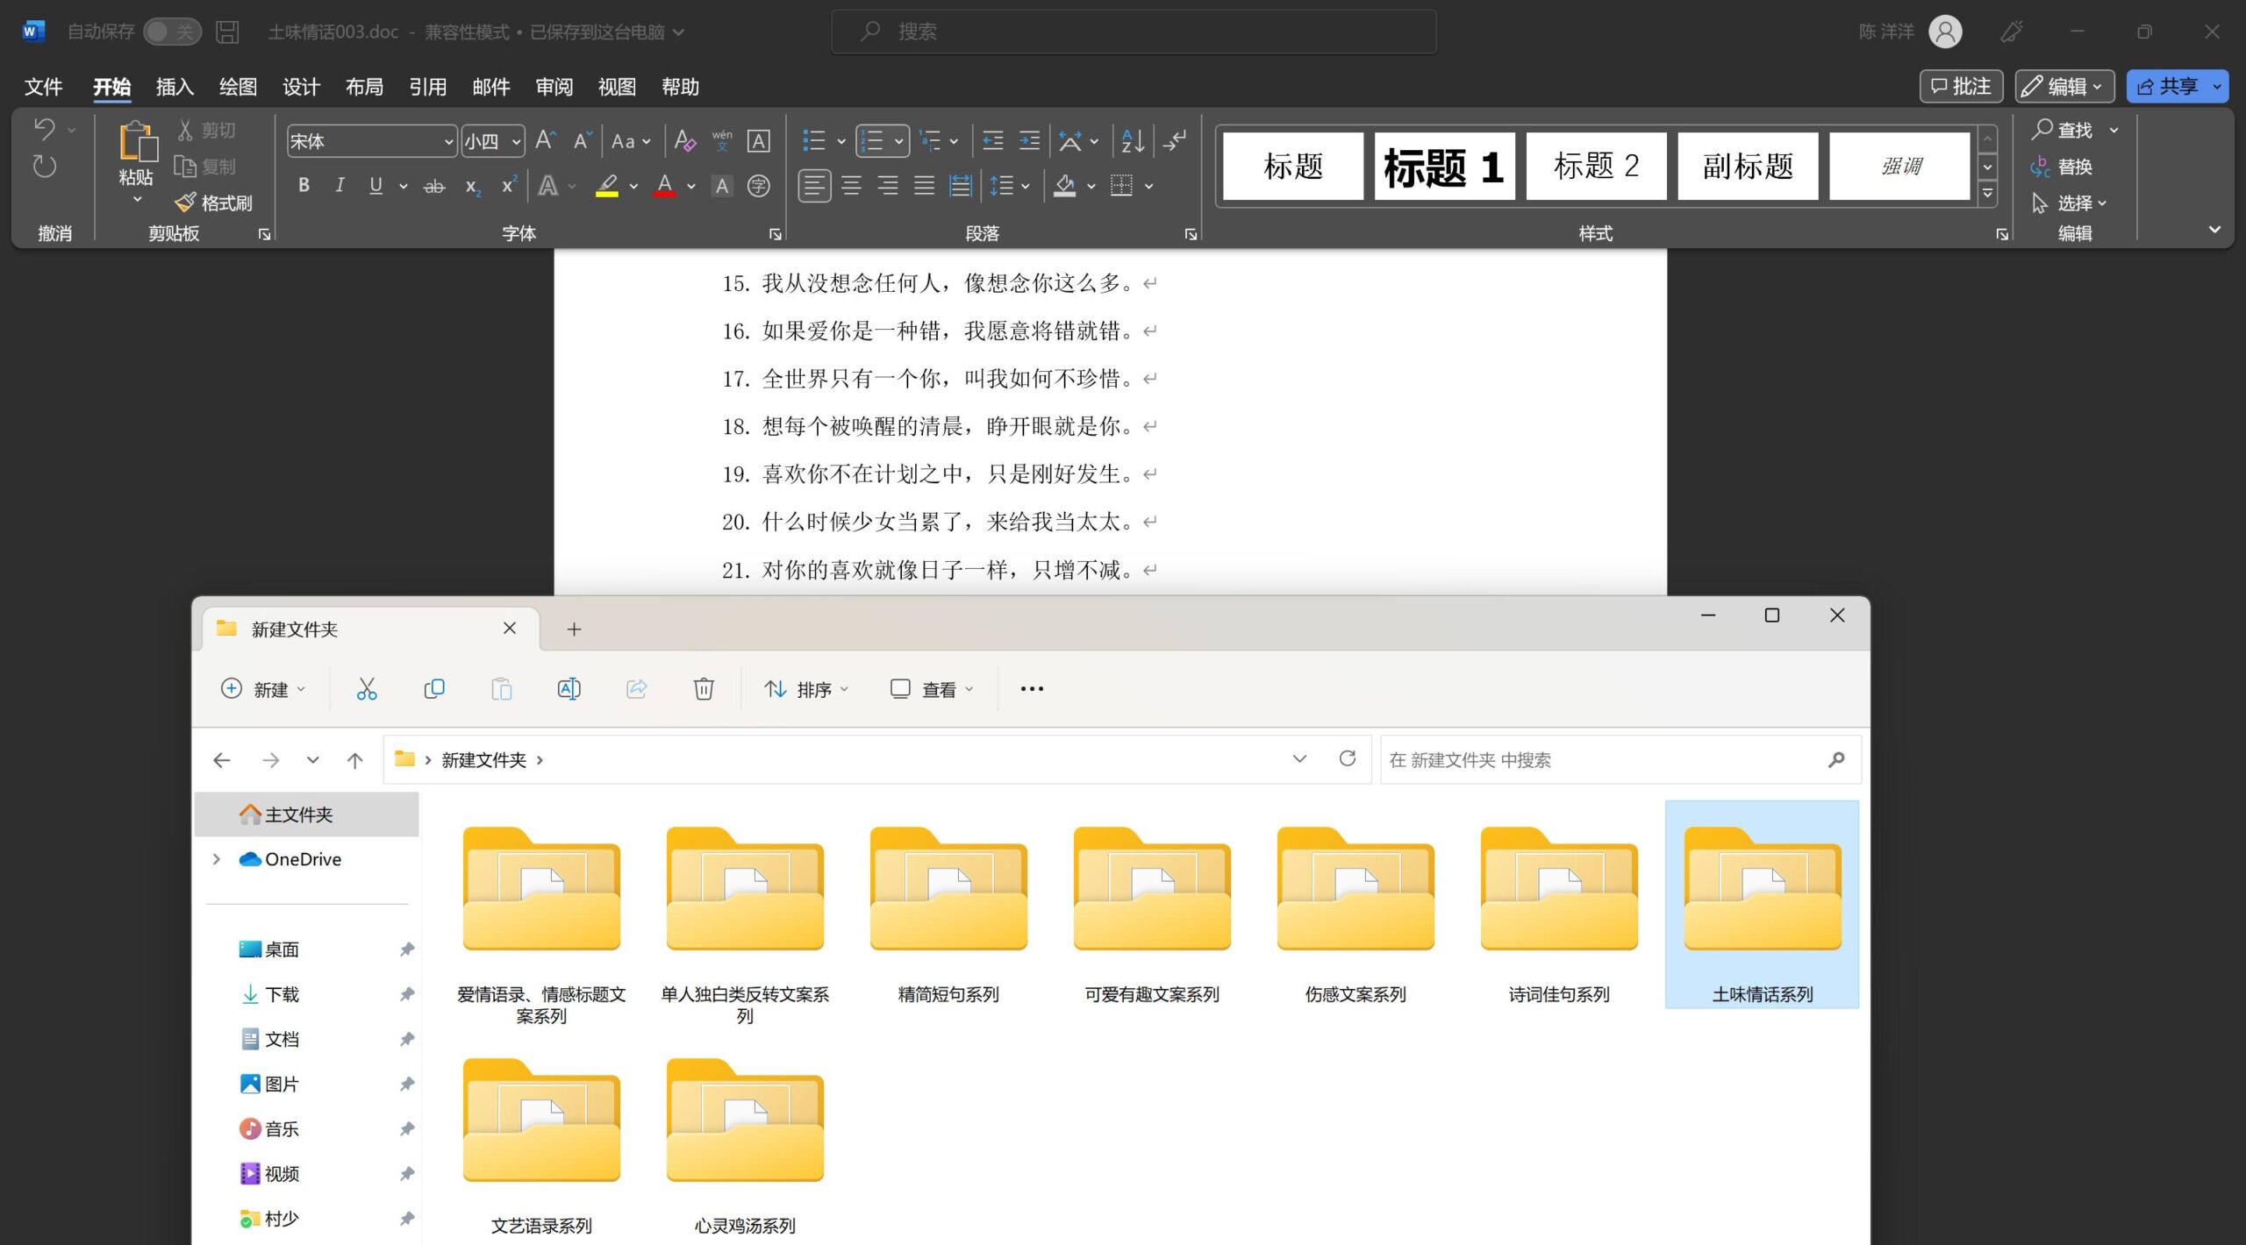Click the 批注 (Comments) button
Screen dimensions: 2246x1245
1962,87
